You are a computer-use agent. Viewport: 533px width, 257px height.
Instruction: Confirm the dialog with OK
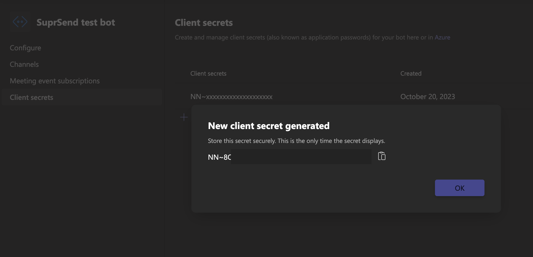click(x=459, y=188)
